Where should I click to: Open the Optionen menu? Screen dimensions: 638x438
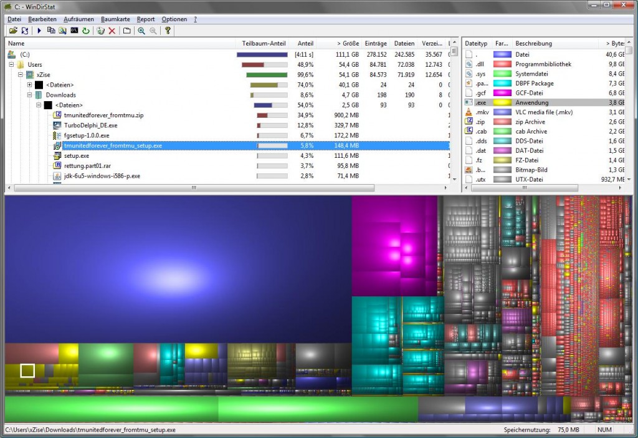coord(174,19)
